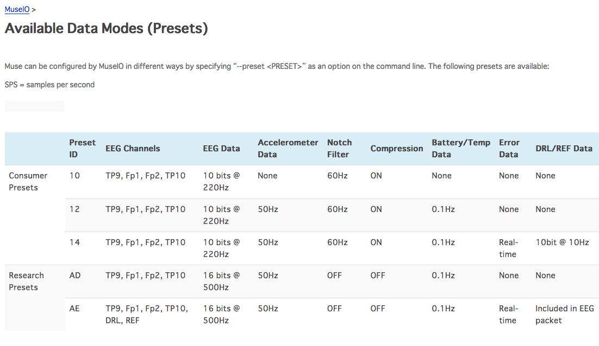
Task: Click the AE preset ID cell
Action: pos(74,309)
